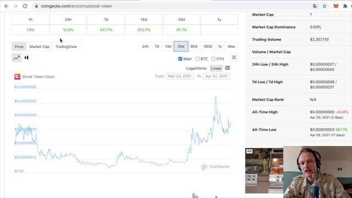Switch to candlestick chart view

[x=26, y=58]
